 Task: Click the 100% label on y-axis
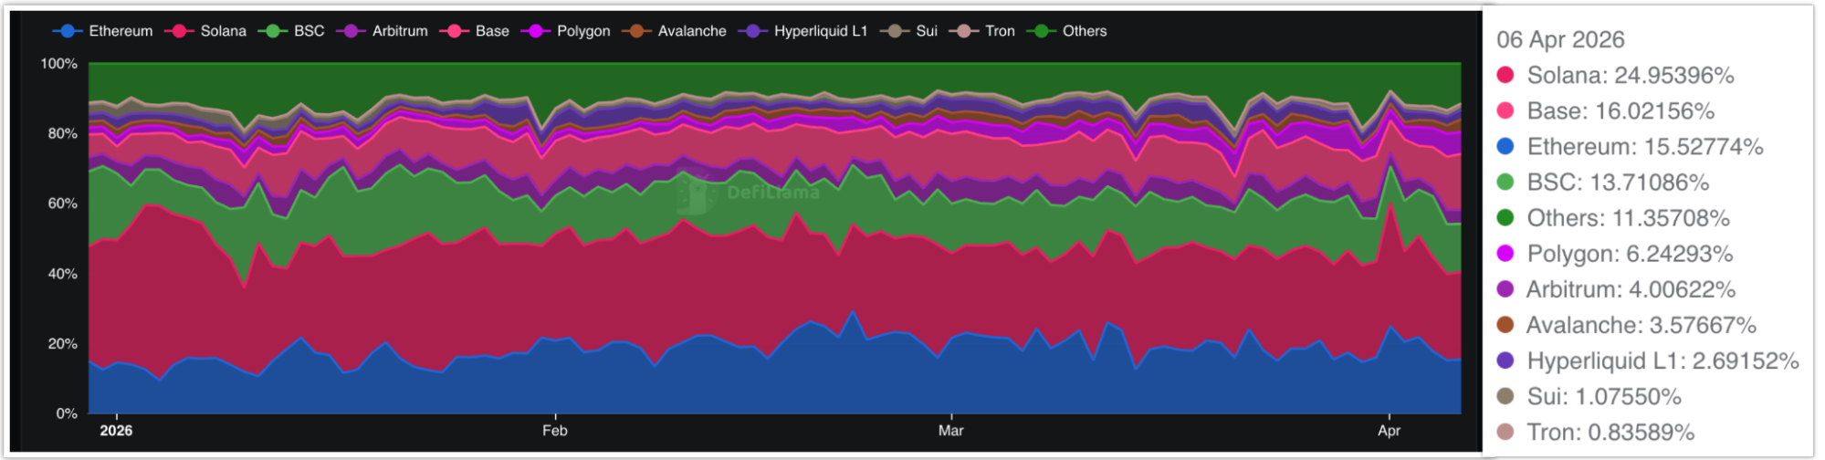59,64
